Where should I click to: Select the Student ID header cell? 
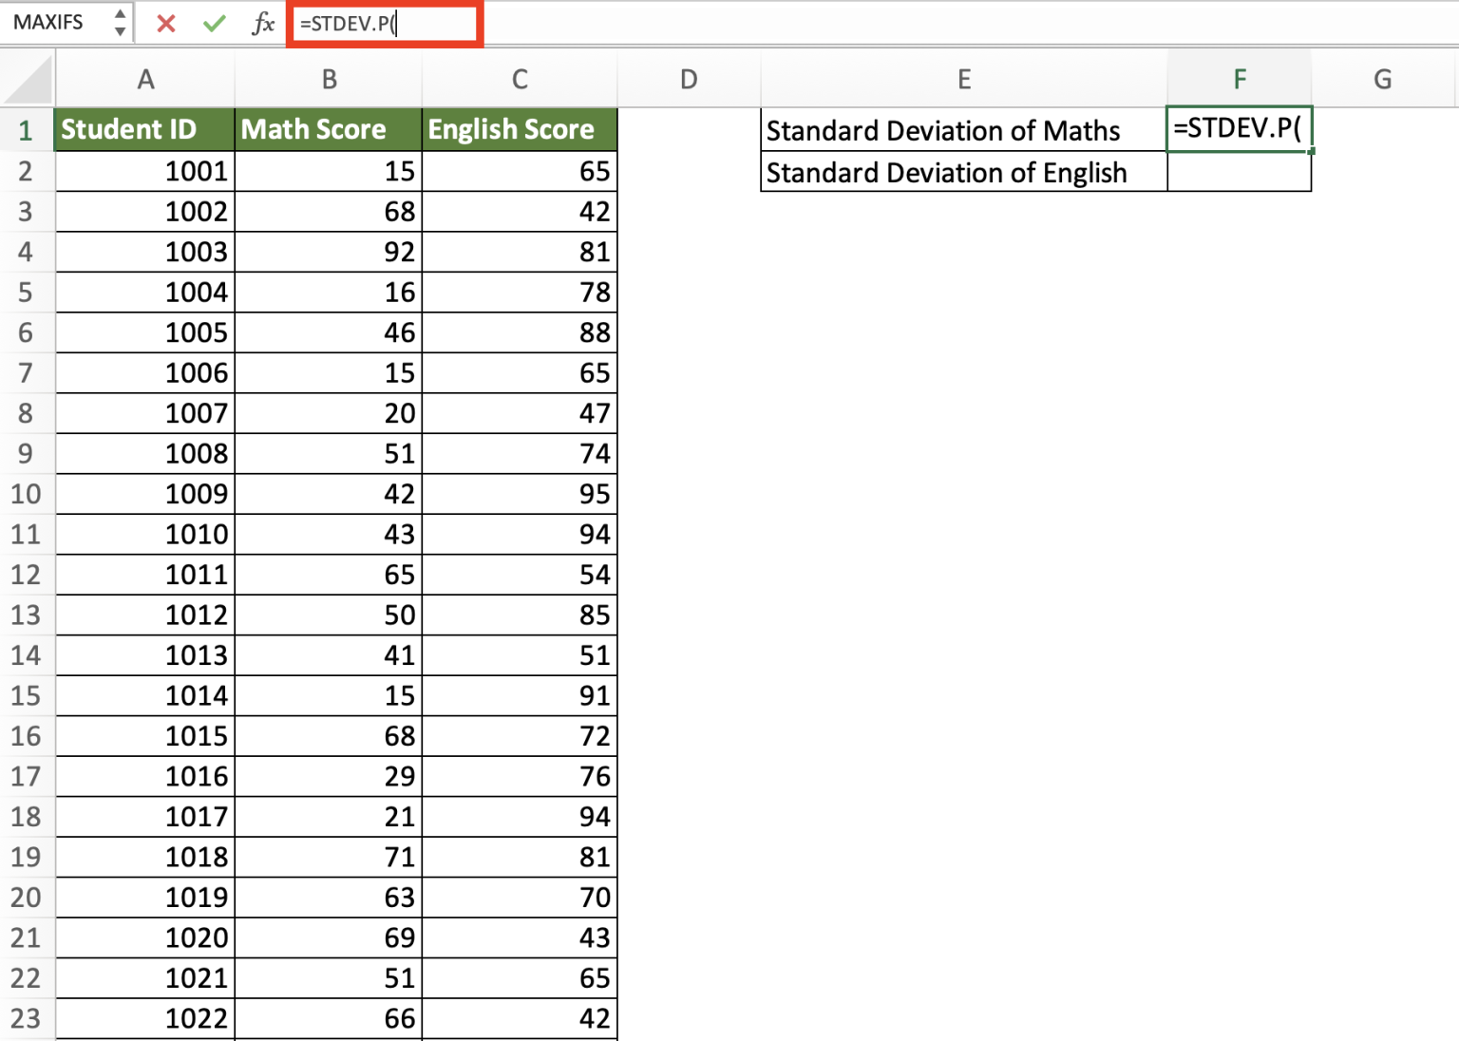[x=145, y=129]
